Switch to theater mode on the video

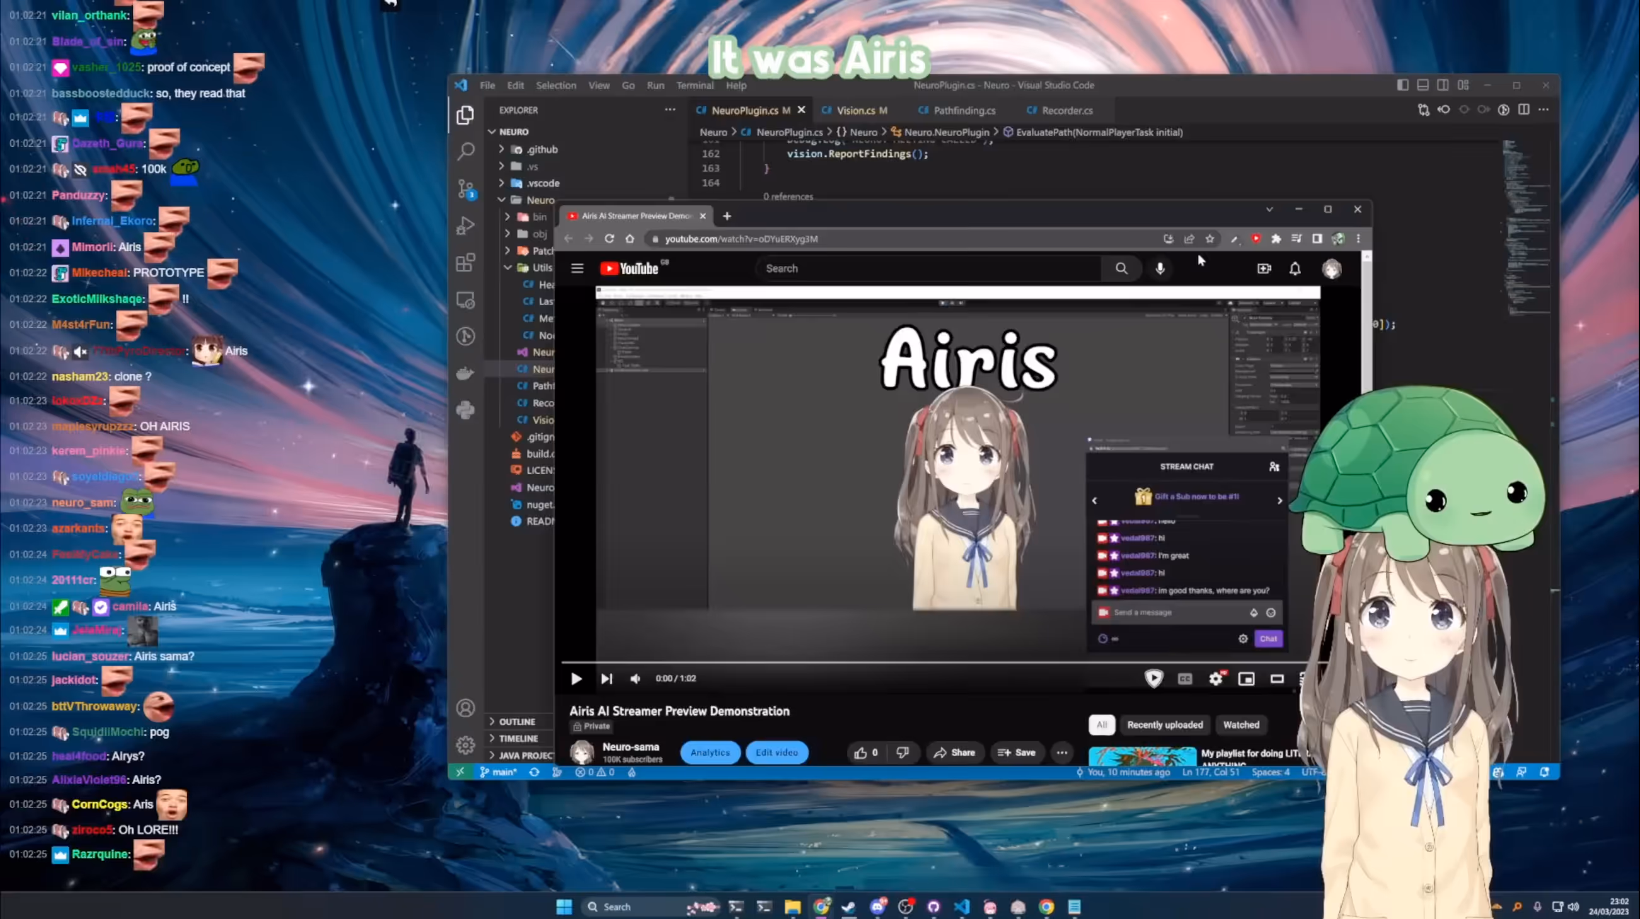(1278, 678)
